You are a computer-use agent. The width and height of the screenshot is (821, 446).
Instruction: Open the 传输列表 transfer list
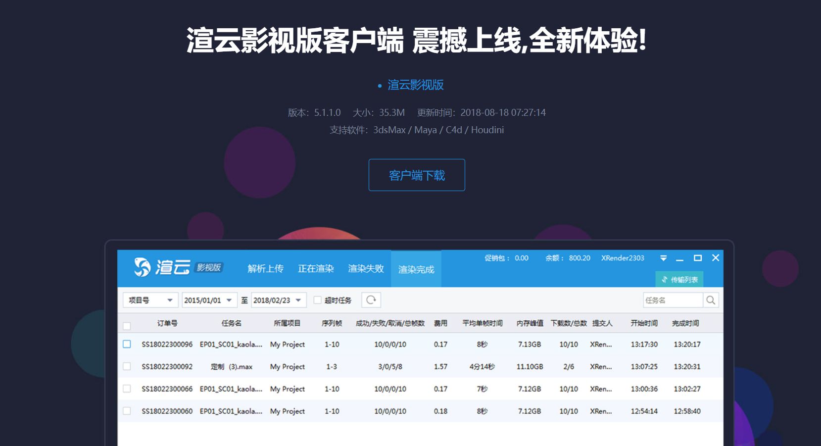tap(679, 280)
